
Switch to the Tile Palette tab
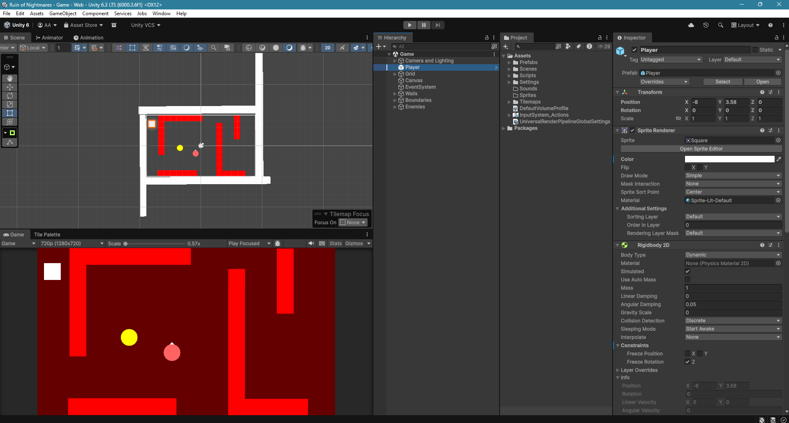click(x=47, y=234)
